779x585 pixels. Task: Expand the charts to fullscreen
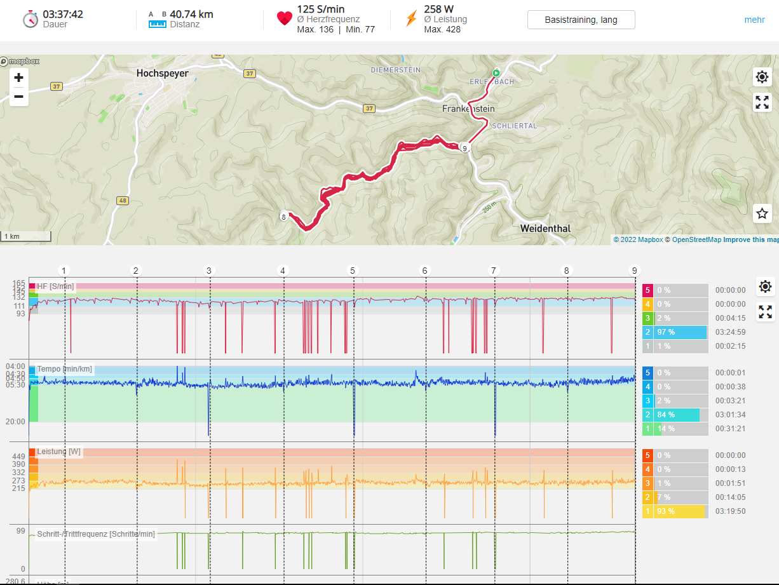point(766,312)
